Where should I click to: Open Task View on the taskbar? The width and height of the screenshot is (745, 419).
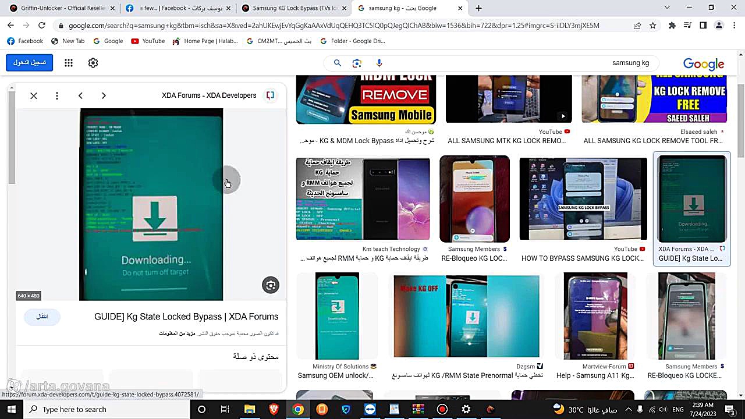coord(225,409)
